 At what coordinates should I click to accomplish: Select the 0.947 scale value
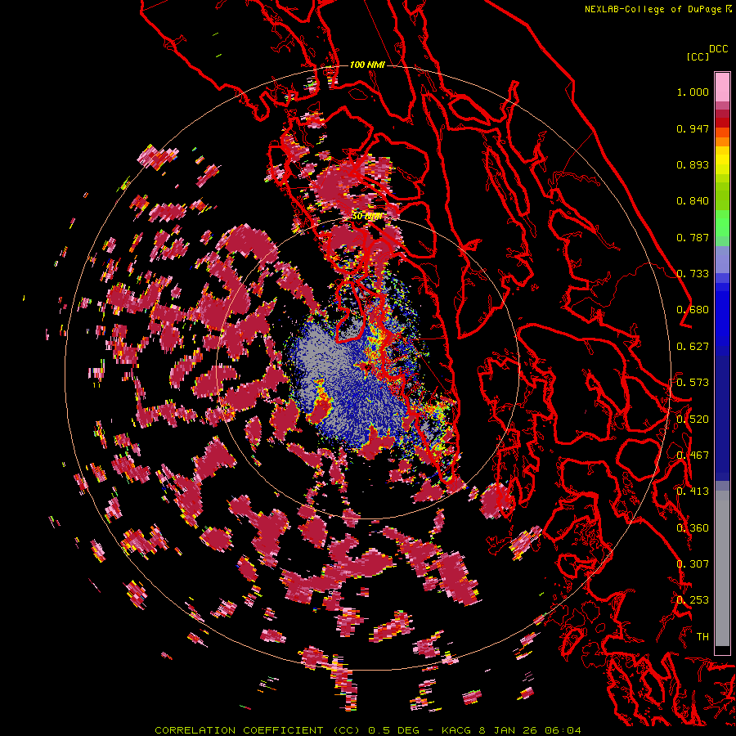tap(693, 128)
